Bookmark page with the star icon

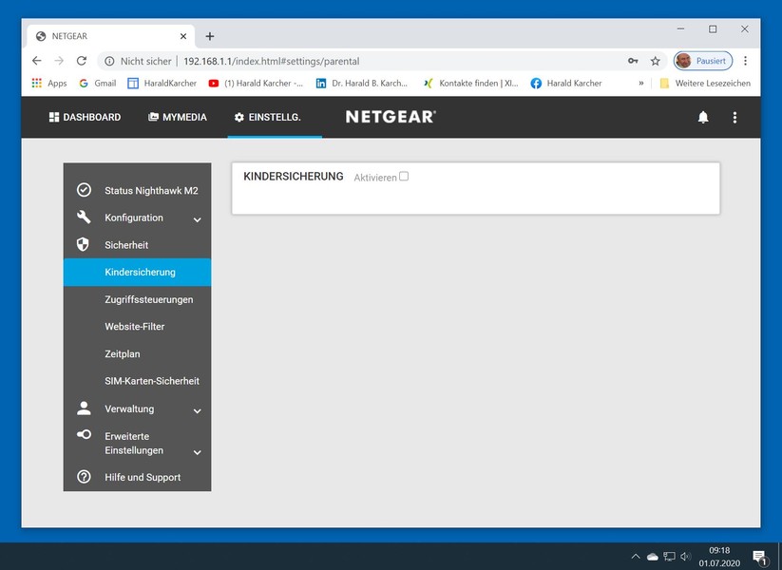[655, 61]
